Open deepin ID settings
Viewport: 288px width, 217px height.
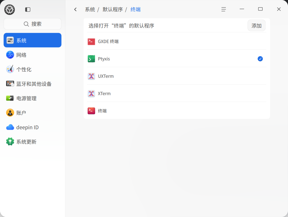tap(32, 127)
